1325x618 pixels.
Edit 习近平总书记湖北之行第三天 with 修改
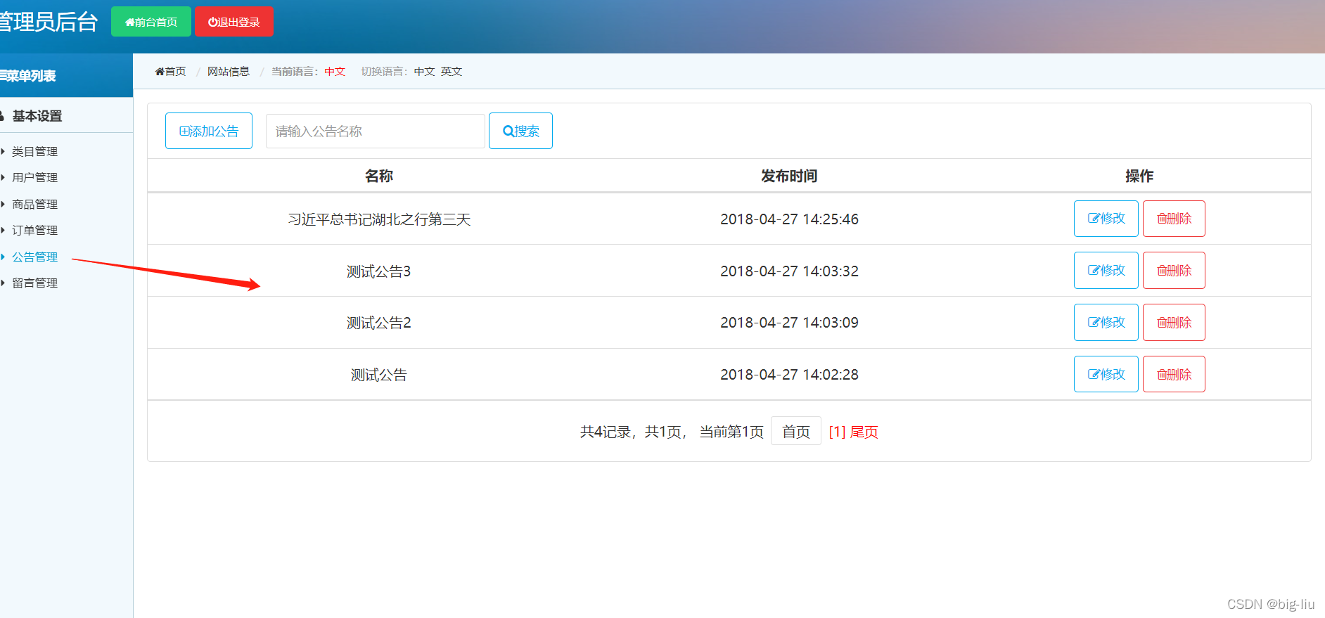(1106, 219)
